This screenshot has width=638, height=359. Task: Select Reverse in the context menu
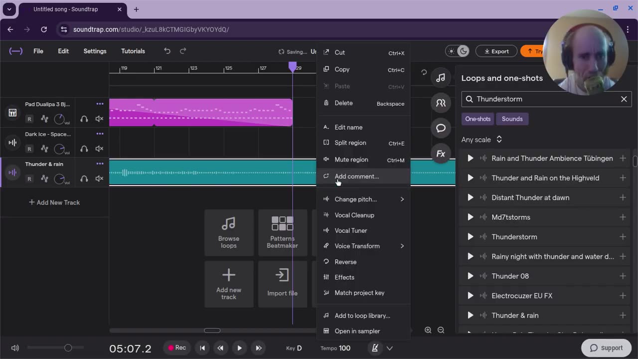point(363,262)
